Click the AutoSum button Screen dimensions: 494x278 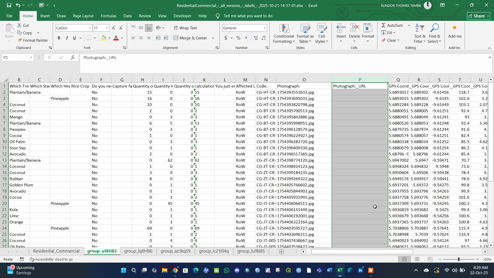(392, 25)
